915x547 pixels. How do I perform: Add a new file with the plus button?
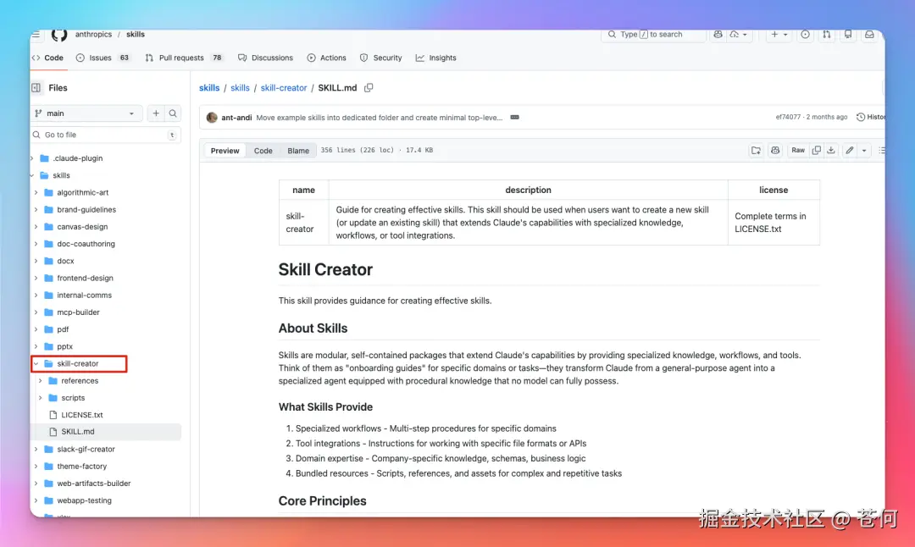coord(156,113)
